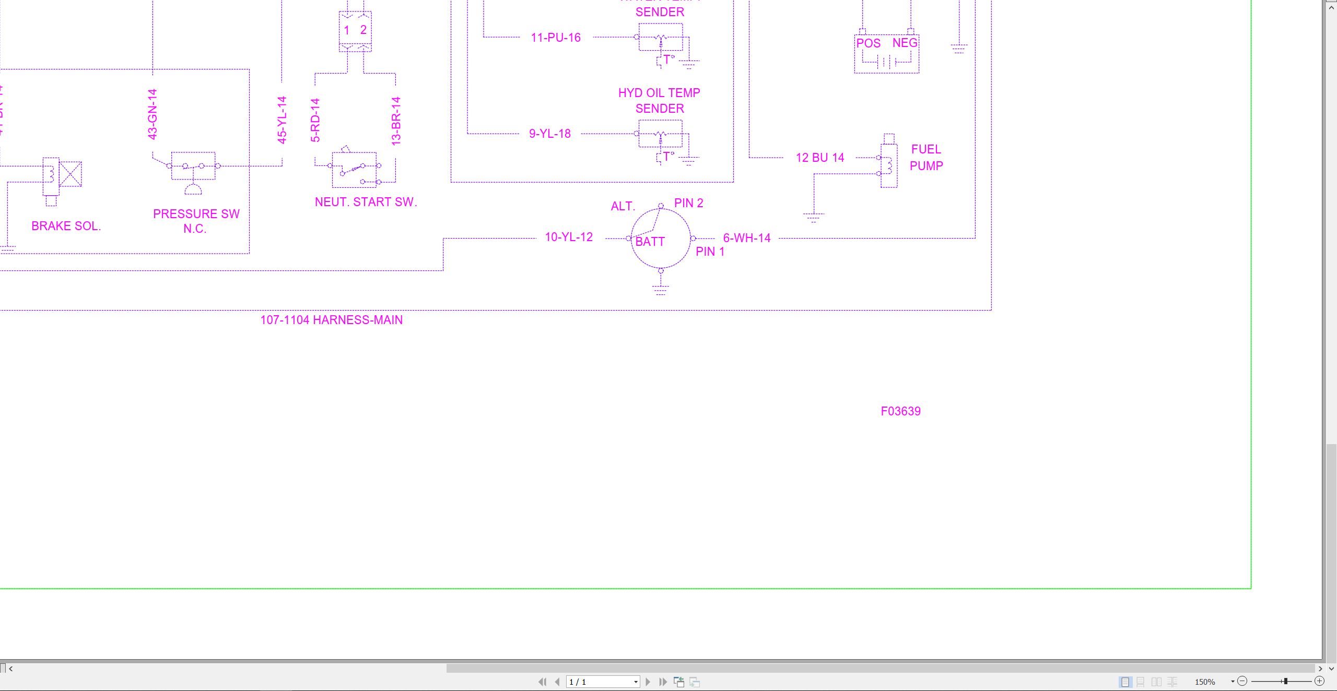Click the NEUT. START SW. label
This screenshot has height=691, width=1337.
coord(366,202)
